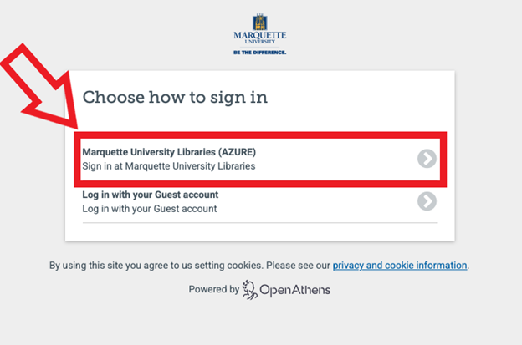
Task: Select Marquette University Libraries (AZURE) title
Action: pos(168,152)
